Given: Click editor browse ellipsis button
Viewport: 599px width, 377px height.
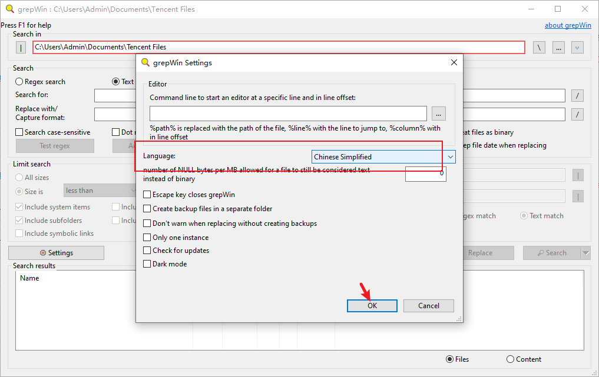Looking at the screenshot, I should pos(439,114).
